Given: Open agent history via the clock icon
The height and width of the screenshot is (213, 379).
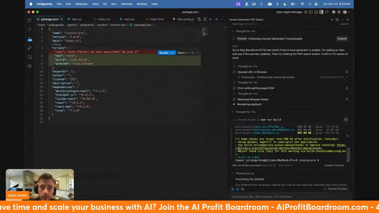Looking at the screenshot, I should pyautogui.click(x=337, y=19).
